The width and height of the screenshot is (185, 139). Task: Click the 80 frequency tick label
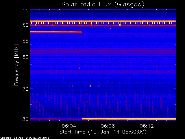coord(25,119)
